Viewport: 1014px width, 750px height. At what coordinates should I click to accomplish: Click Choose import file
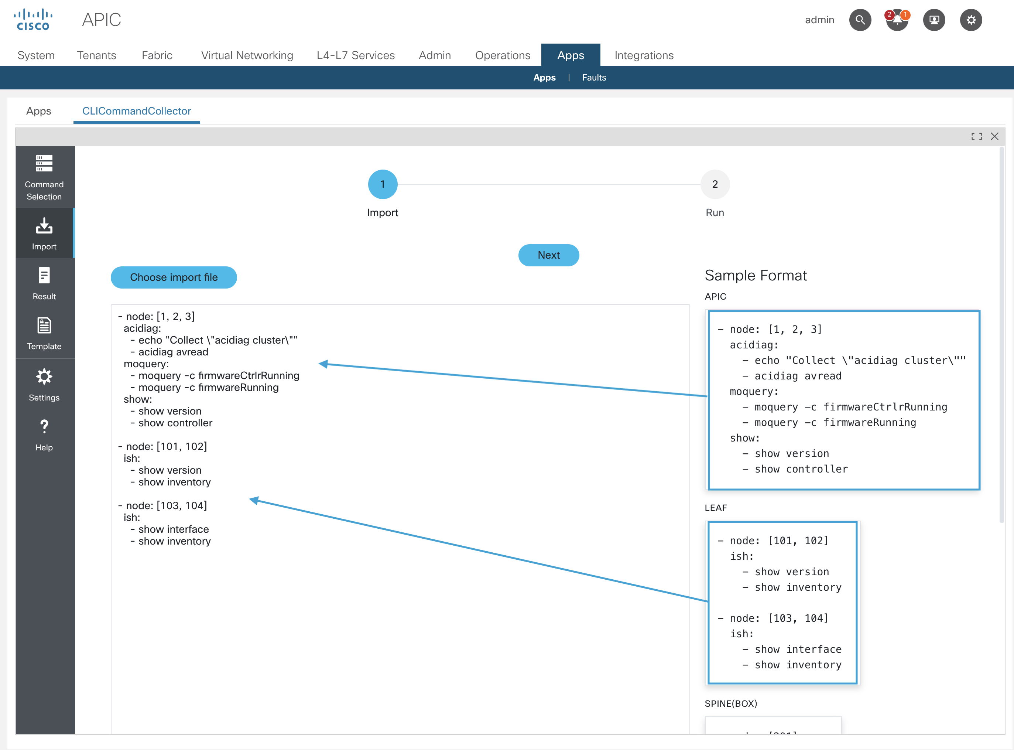click(x=174, y=277)
